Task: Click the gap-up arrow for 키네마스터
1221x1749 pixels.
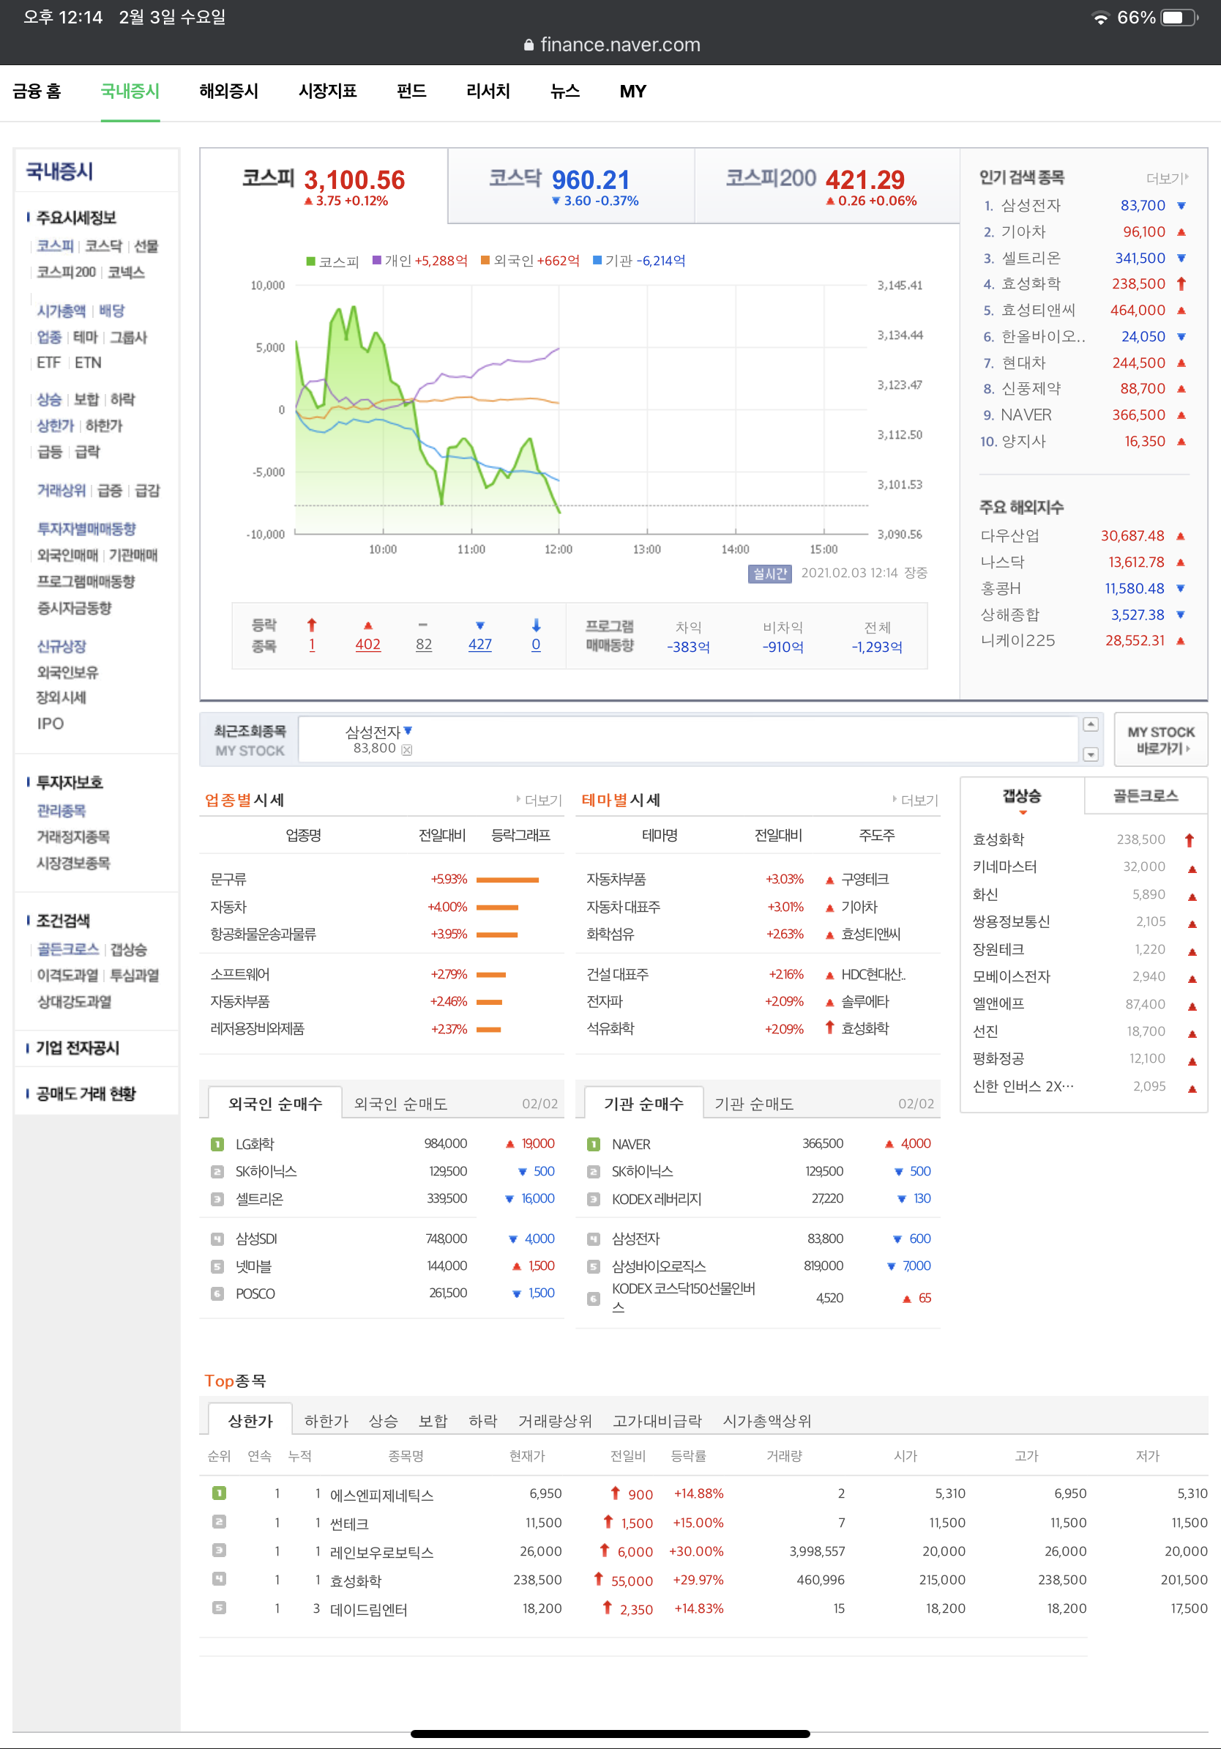Action: 1192,869
